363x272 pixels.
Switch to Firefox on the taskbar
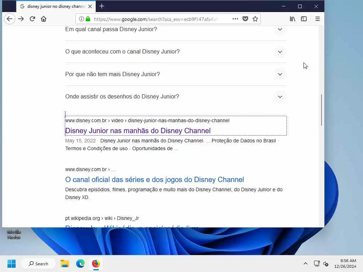96,263
